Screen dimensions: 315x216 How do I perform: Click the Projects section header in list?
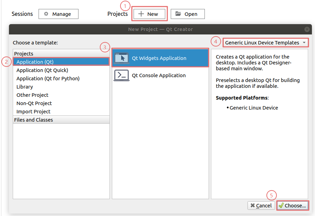click(x=24, y=54)
